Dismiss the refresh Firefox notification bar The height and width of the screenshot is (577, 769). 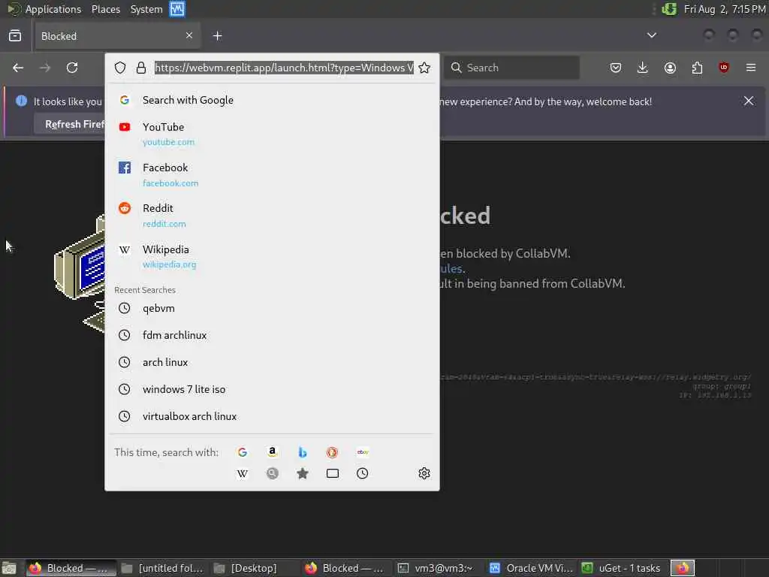pyautogui.click(x=749, y=101)
